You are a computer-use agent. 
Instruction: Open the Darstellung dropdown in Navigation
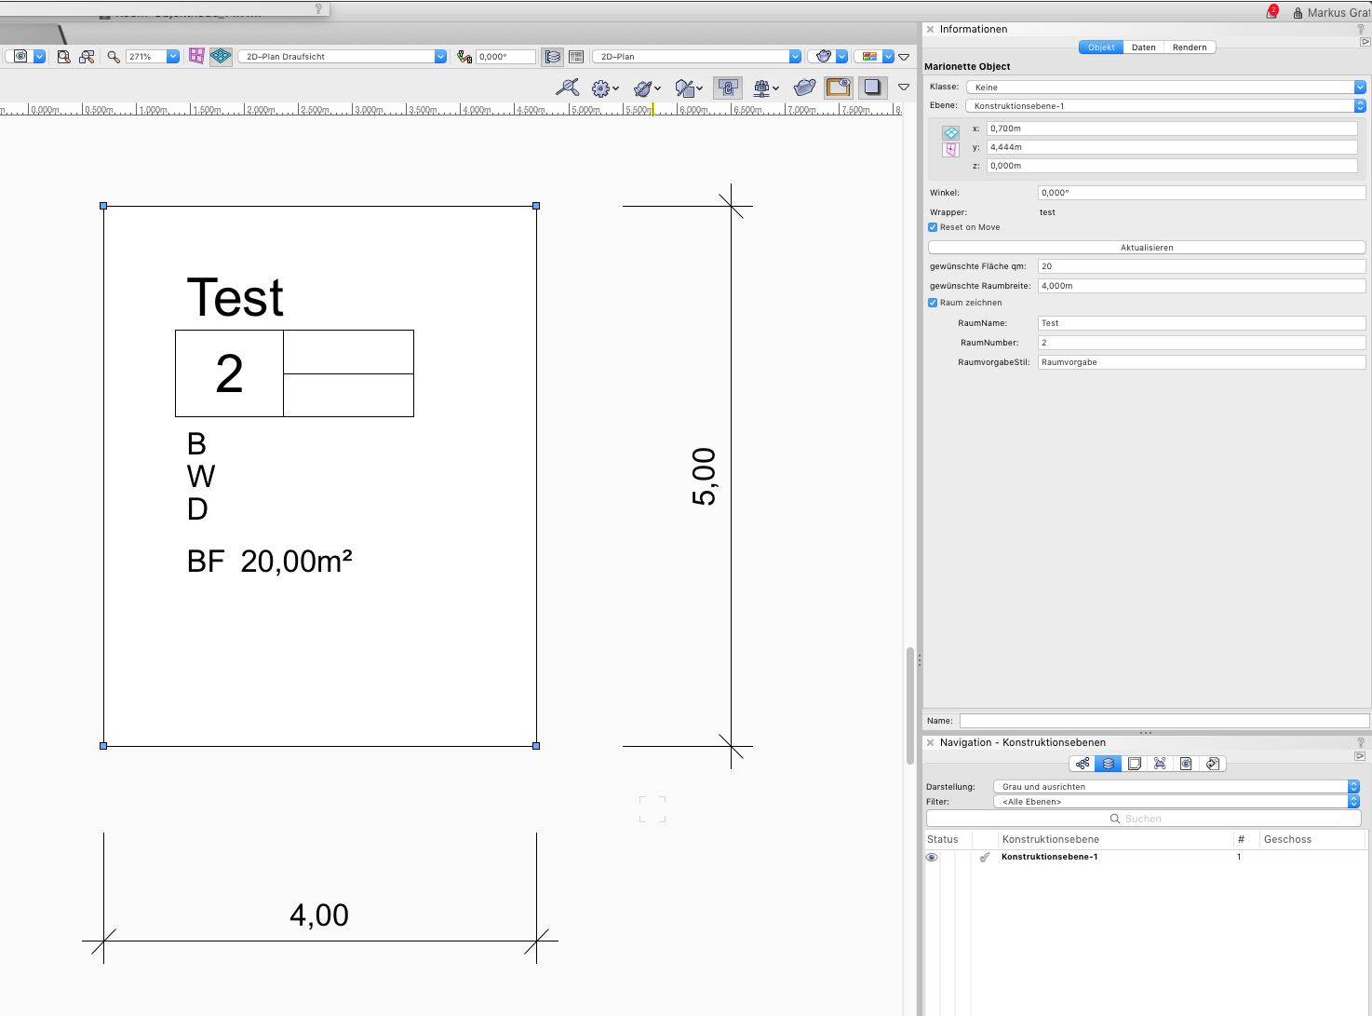(1176, 787)
